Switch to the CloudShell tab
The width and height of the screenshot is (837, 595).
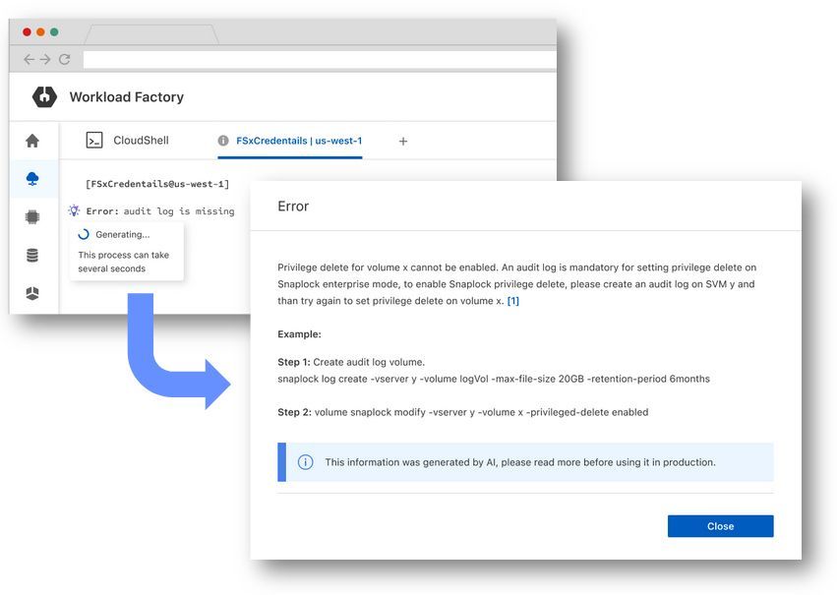128,141
